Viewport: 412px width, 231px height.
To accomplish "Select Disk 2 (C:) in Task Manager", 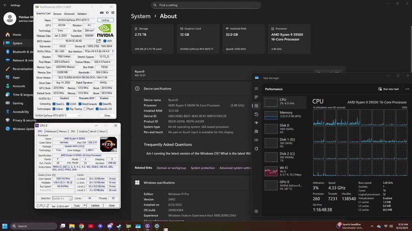I will (x=284, y=157).
